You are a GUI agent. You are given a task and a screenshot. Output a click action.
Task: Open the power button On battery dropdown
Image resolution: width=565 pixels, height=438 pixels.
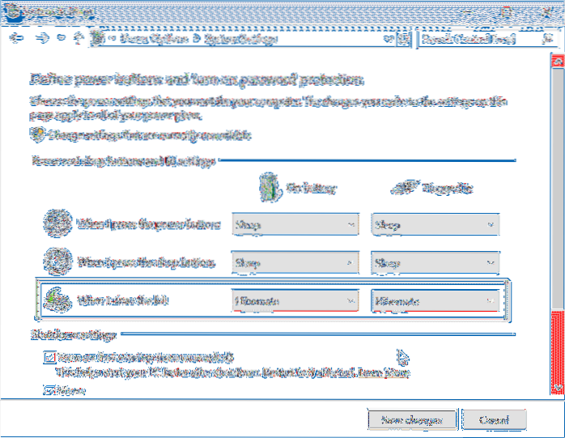295,224
